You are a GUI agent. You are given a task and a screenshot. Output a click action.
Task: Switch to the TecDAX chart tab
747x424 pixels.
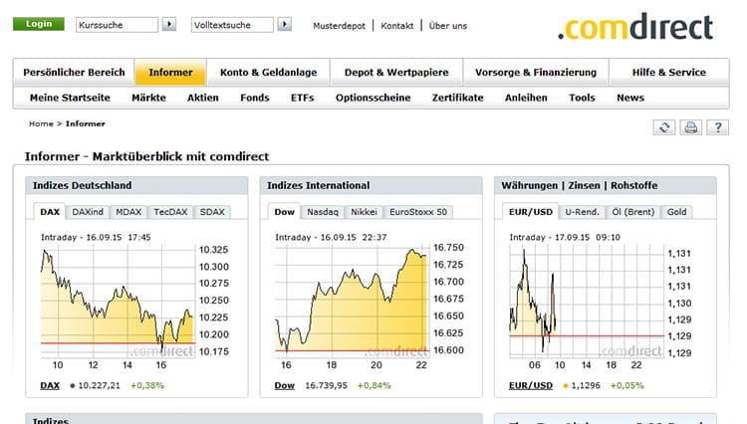coord(170,212)
